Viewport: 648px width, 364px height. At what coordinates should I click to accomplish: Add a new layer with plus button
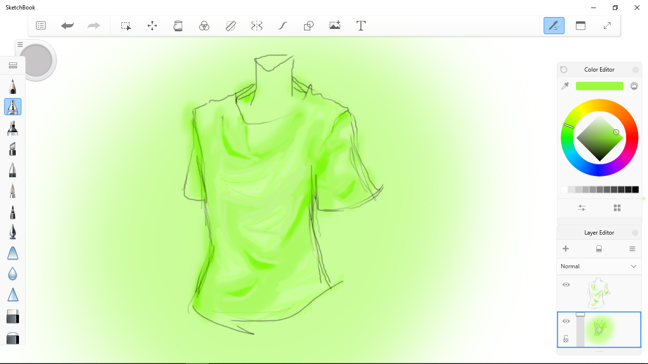pyautogui.click(x=565, y=249)
